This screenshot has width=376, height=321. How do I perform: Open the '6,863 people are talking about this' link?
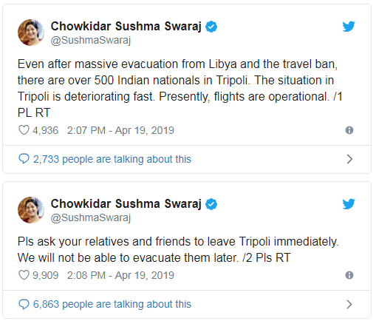click(112, 304)
